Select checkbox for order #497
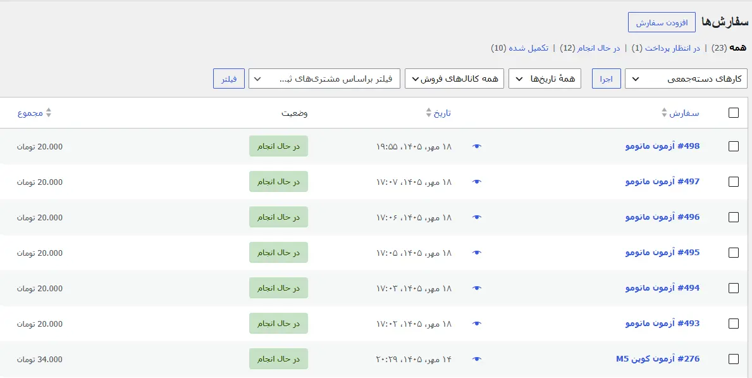Screen dimensions: 752x378 tap(733, 182)
